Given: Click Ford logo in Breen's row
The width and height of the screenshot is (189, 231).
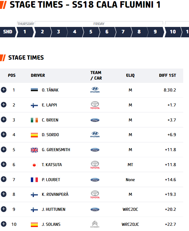Looking at the screenshot, I should click(x=95, y=120).
